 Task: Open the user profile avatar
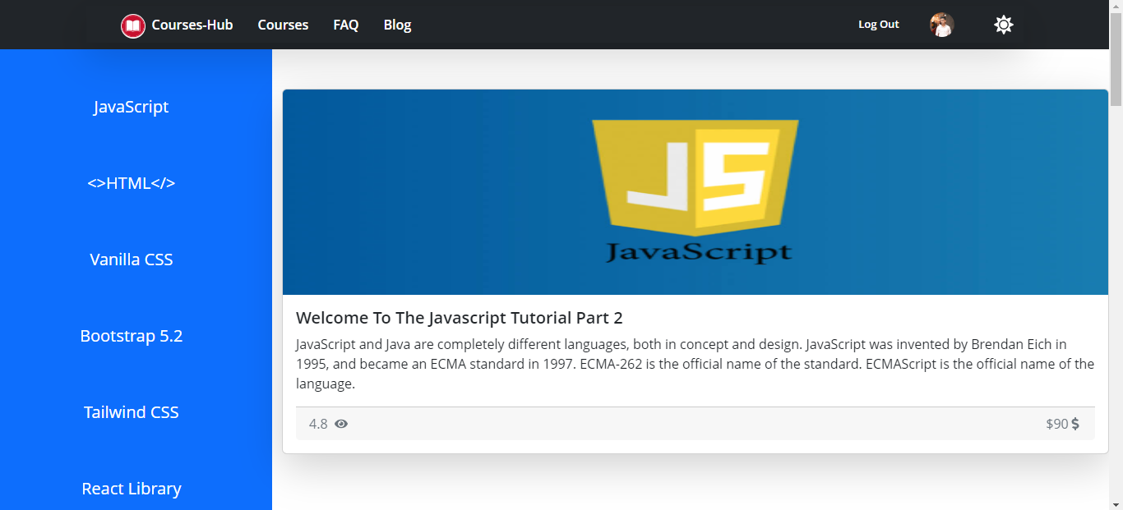[x=941, y=25]
